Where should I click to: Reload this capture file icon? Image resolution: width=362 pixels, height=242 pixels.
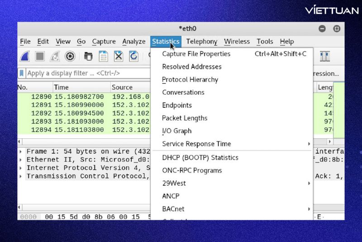coord(133,56)
